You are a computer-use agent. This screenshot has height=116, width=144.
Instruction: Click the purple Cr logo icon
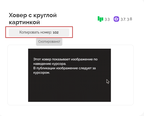point(116,19)
